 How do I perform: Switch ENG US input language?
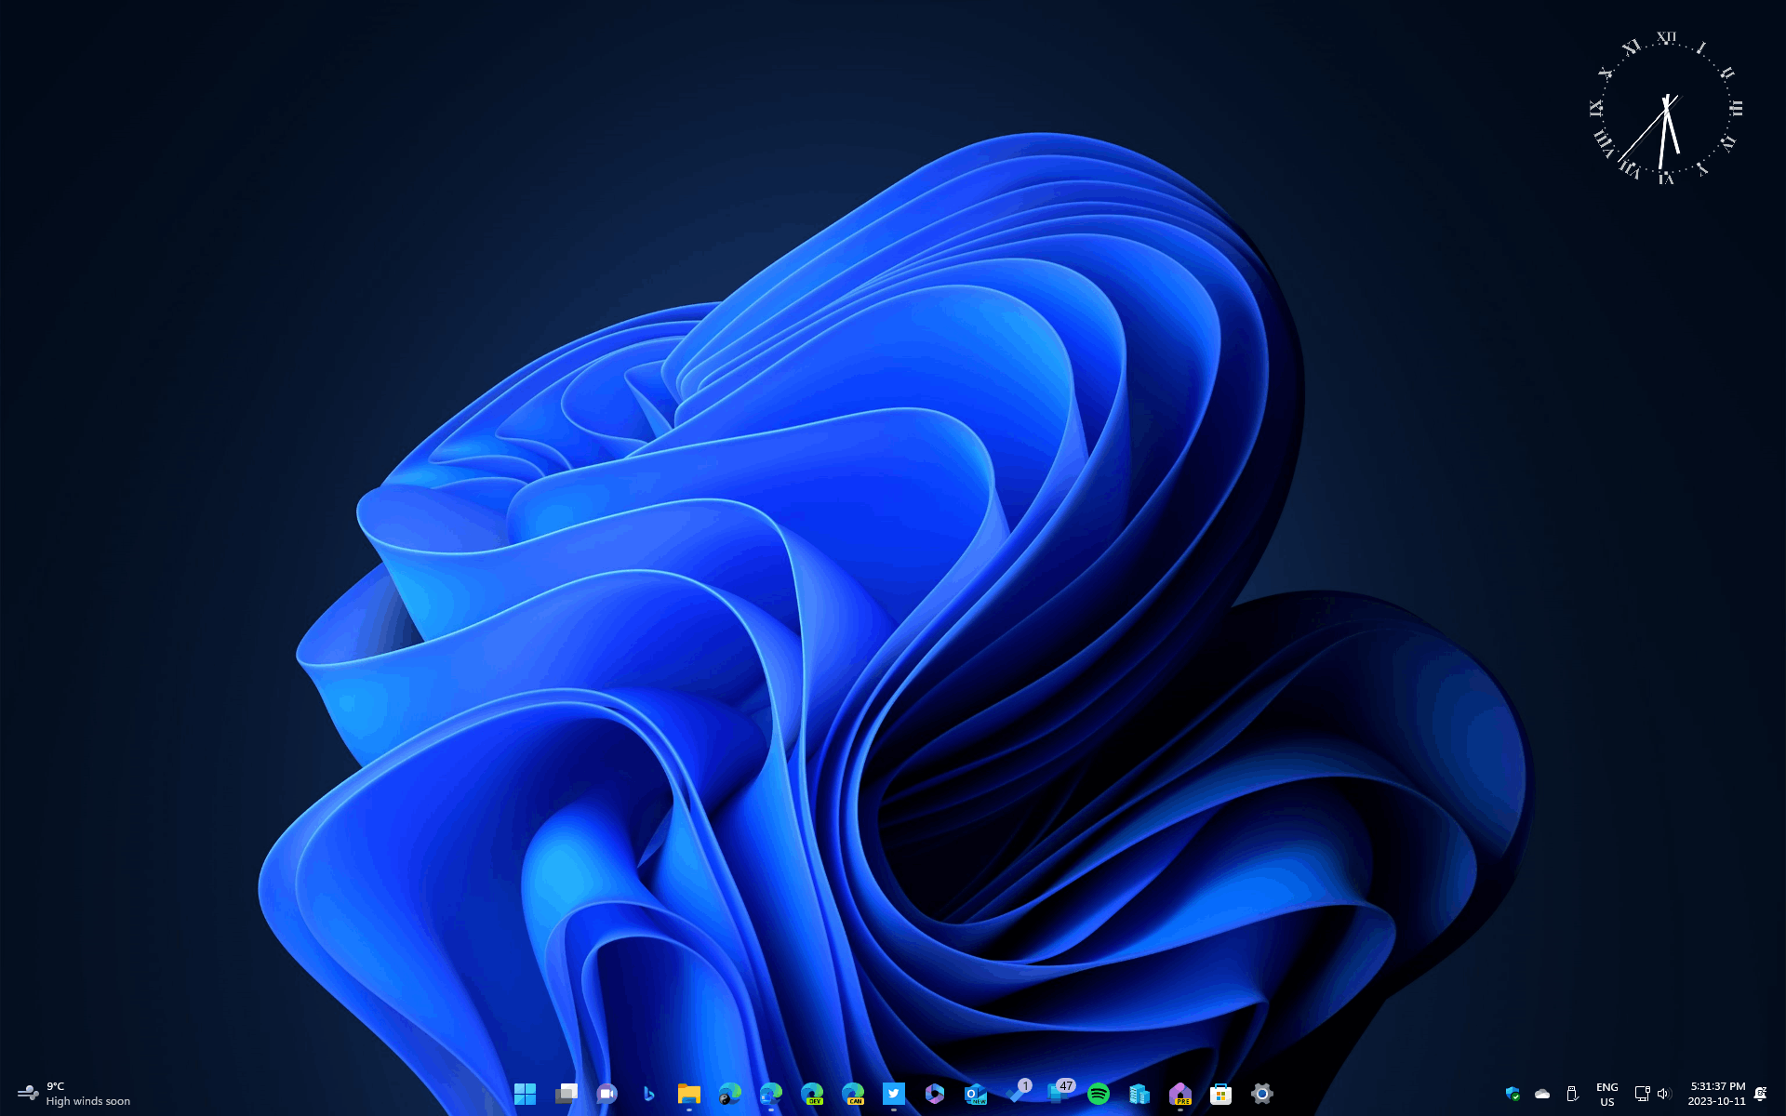tap(1606, 1094)
